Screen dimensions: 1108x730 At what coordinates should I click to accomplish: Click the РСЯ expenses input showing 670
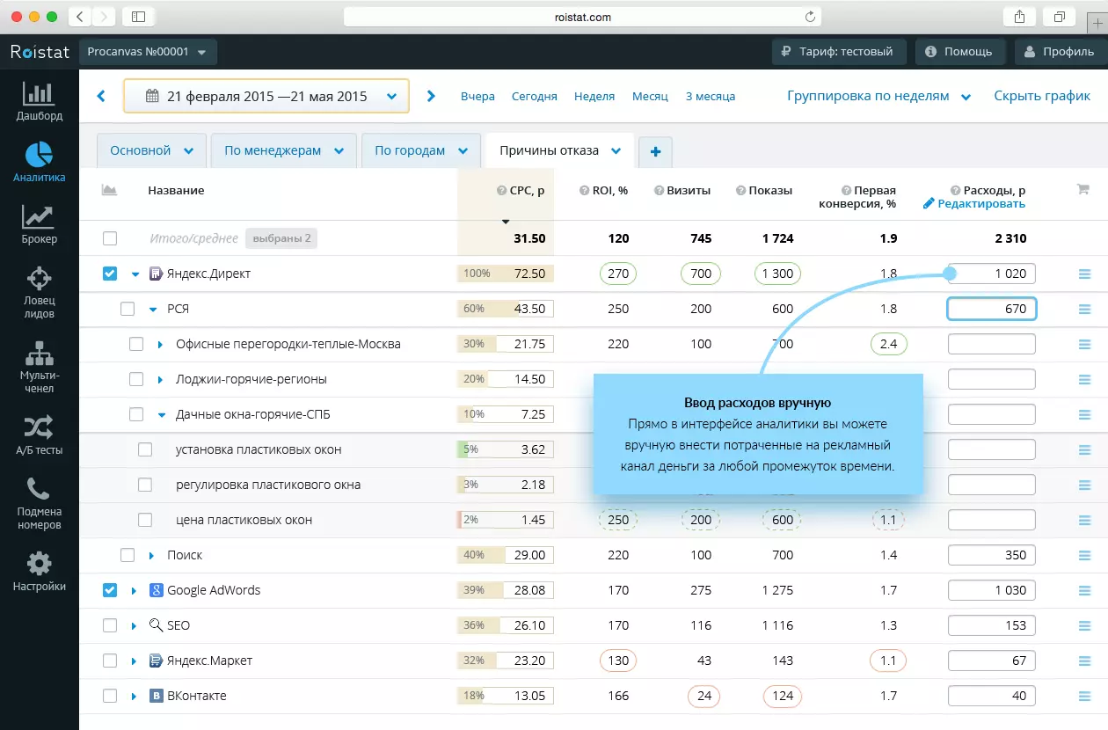coord(992,309)
